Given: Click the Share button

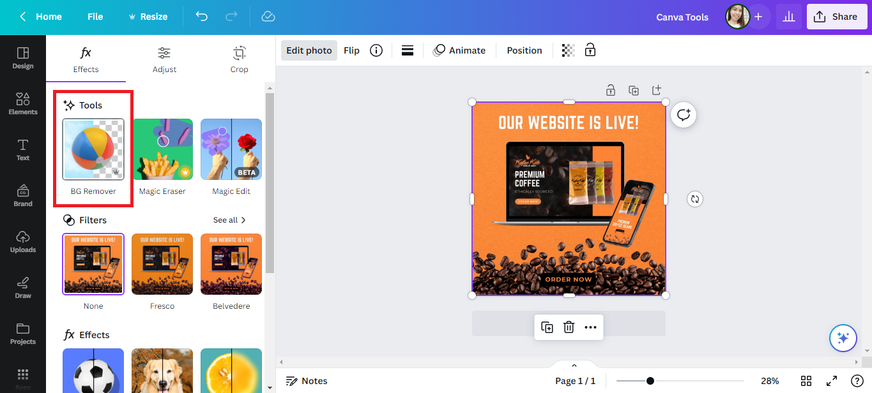Looking at the screenshot, I should 837,16.
